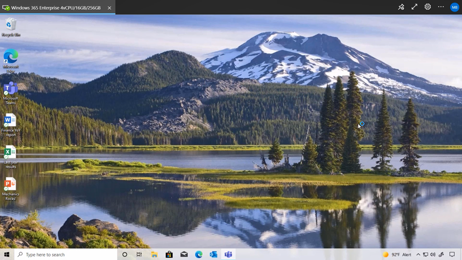Open the Mechanics Rocks PowerPoint file
This screenshot has width=462, height=260.
(10, 185)
